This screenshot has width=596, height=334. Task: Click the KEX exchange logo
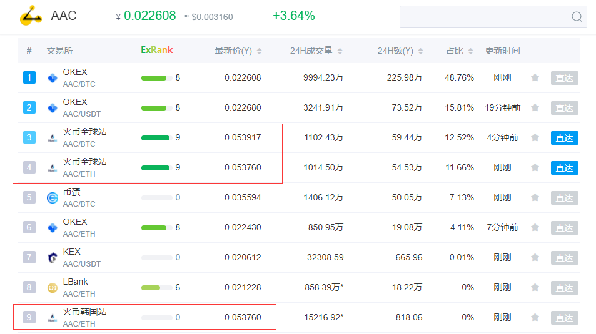pos(53,258)
